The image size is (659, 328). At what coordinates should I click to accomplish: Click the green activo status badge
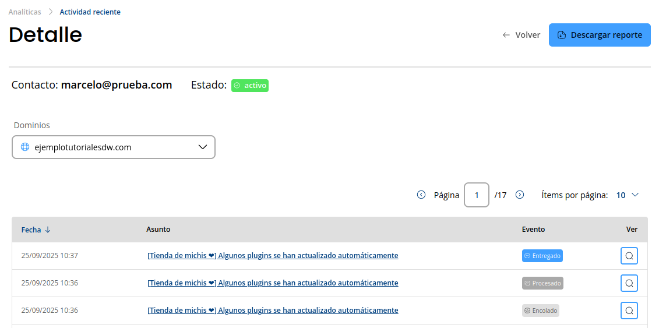[x=250, y=86]
